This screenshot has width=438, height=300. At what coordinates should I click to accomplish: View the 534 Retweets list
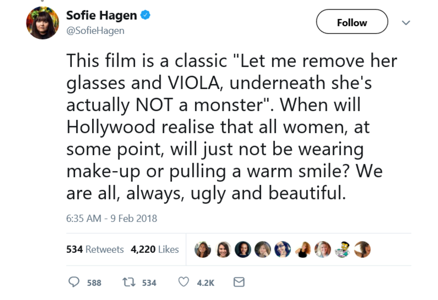(x=95, y=249)
